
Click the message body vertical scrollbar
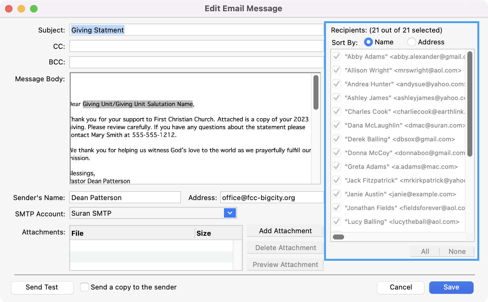point(316,93)
